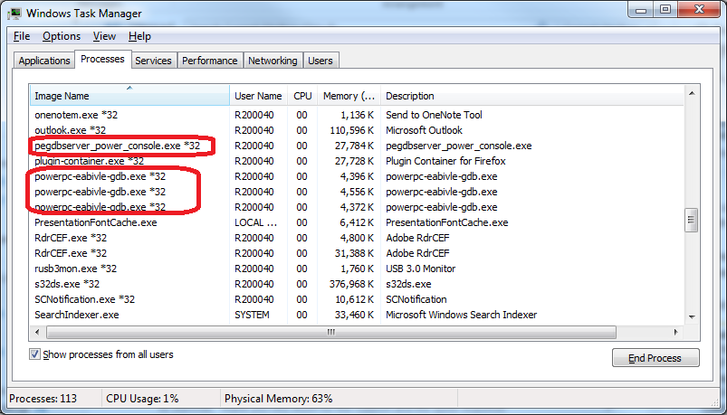727x415 pixels.
Task: Click the 110,596 K memory value
Action: 351,130
